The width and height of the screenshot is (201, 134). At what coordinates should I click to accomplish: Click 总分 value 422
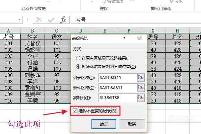click(x=177, y=75)
